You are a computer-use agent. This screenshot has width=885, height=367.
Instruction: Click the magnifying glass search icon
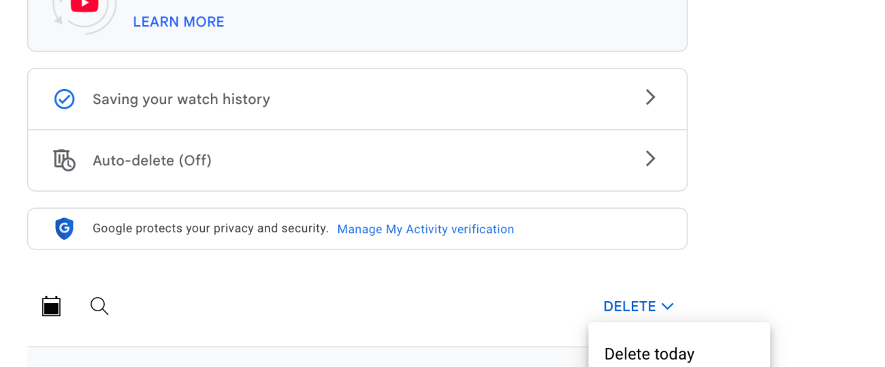pos(99,306)
